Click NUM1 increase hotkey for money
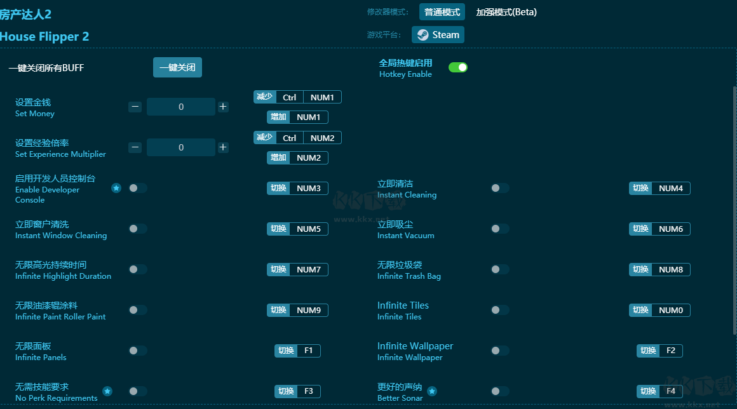This screenshot has width=737, height=409. (297, 117)
